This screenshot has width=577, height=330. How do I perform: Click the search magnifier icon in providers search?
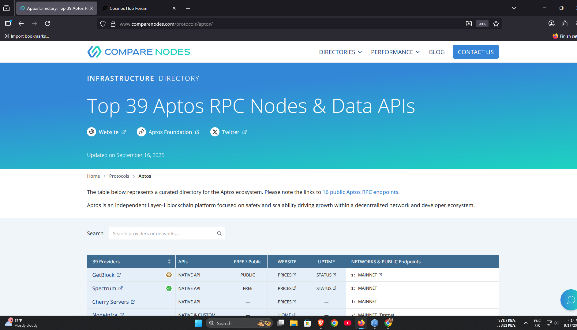coord(219,233)
